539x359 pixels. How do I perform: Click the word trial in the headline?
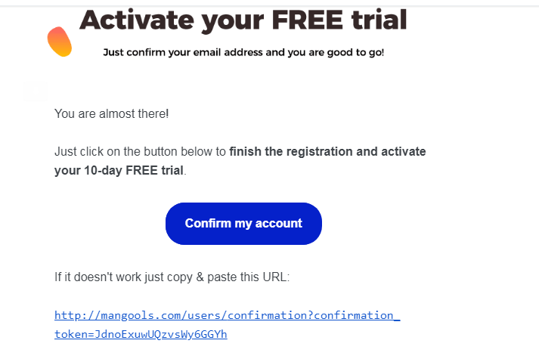click(x=379, y=20)
